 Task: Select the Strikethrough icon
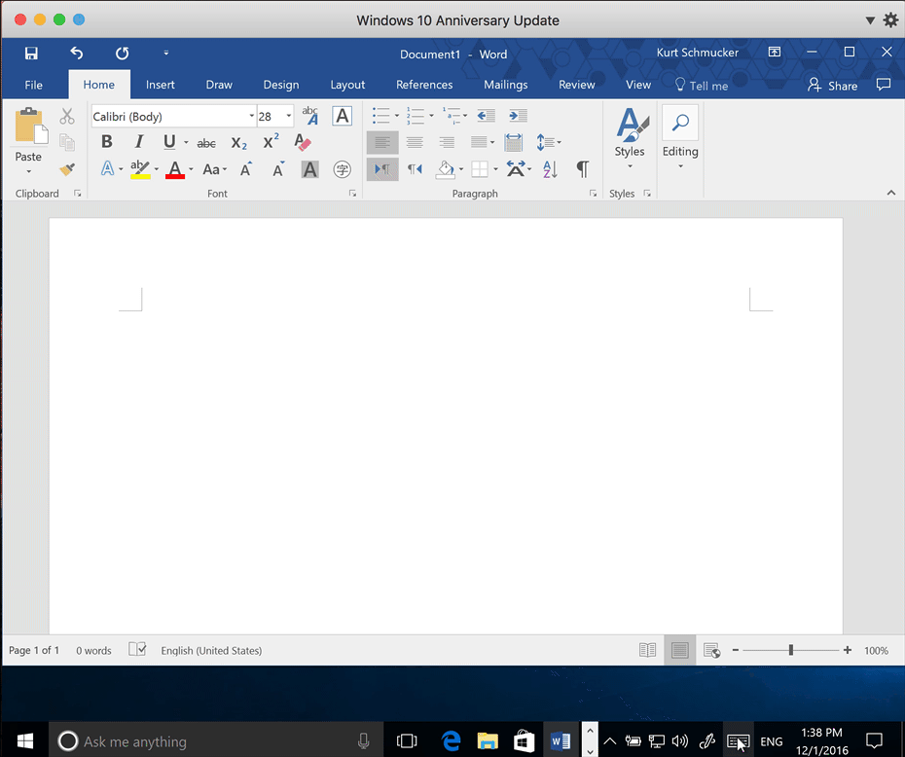point(205,142)
